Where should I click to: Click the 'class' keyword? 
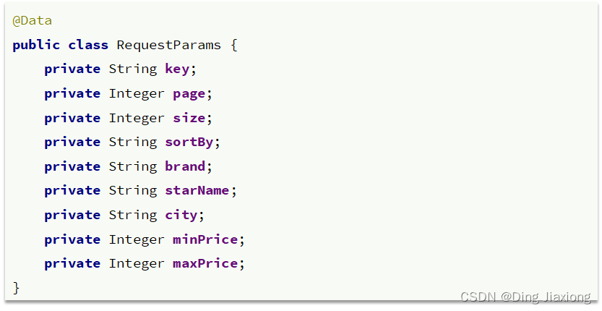pos(88,45)
